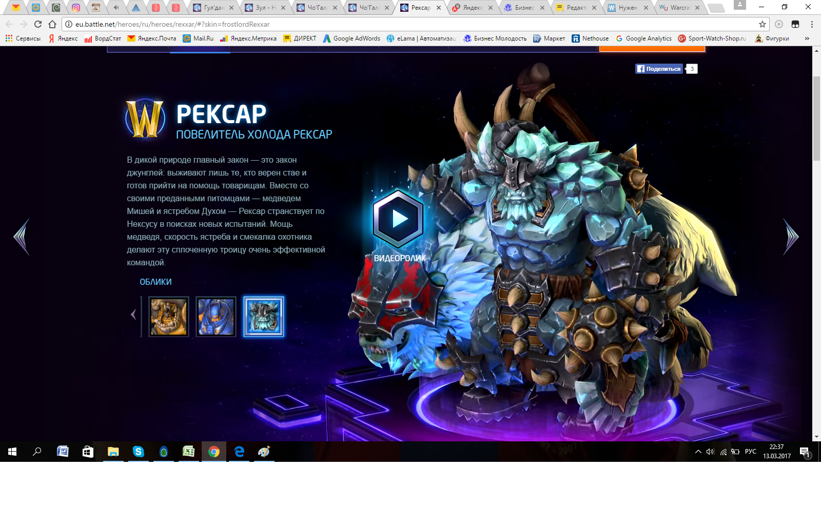
Task: Open the Сервисы apps bookmark
Action: click(x=23, y=38)
